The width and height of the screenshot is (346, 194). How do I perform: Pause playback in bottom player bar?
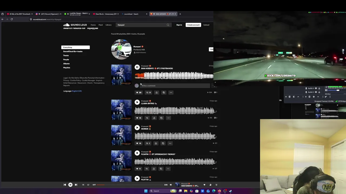pos(70,185)
